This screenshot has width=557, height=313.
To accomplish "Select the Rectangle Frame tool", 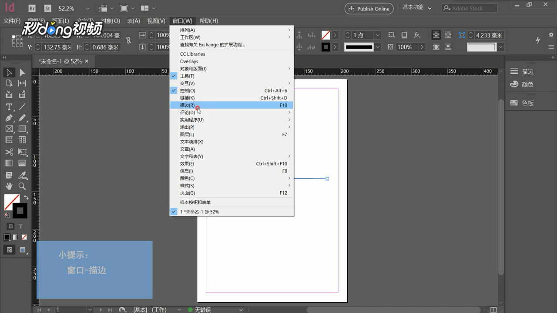I will [x=9, y=129].
